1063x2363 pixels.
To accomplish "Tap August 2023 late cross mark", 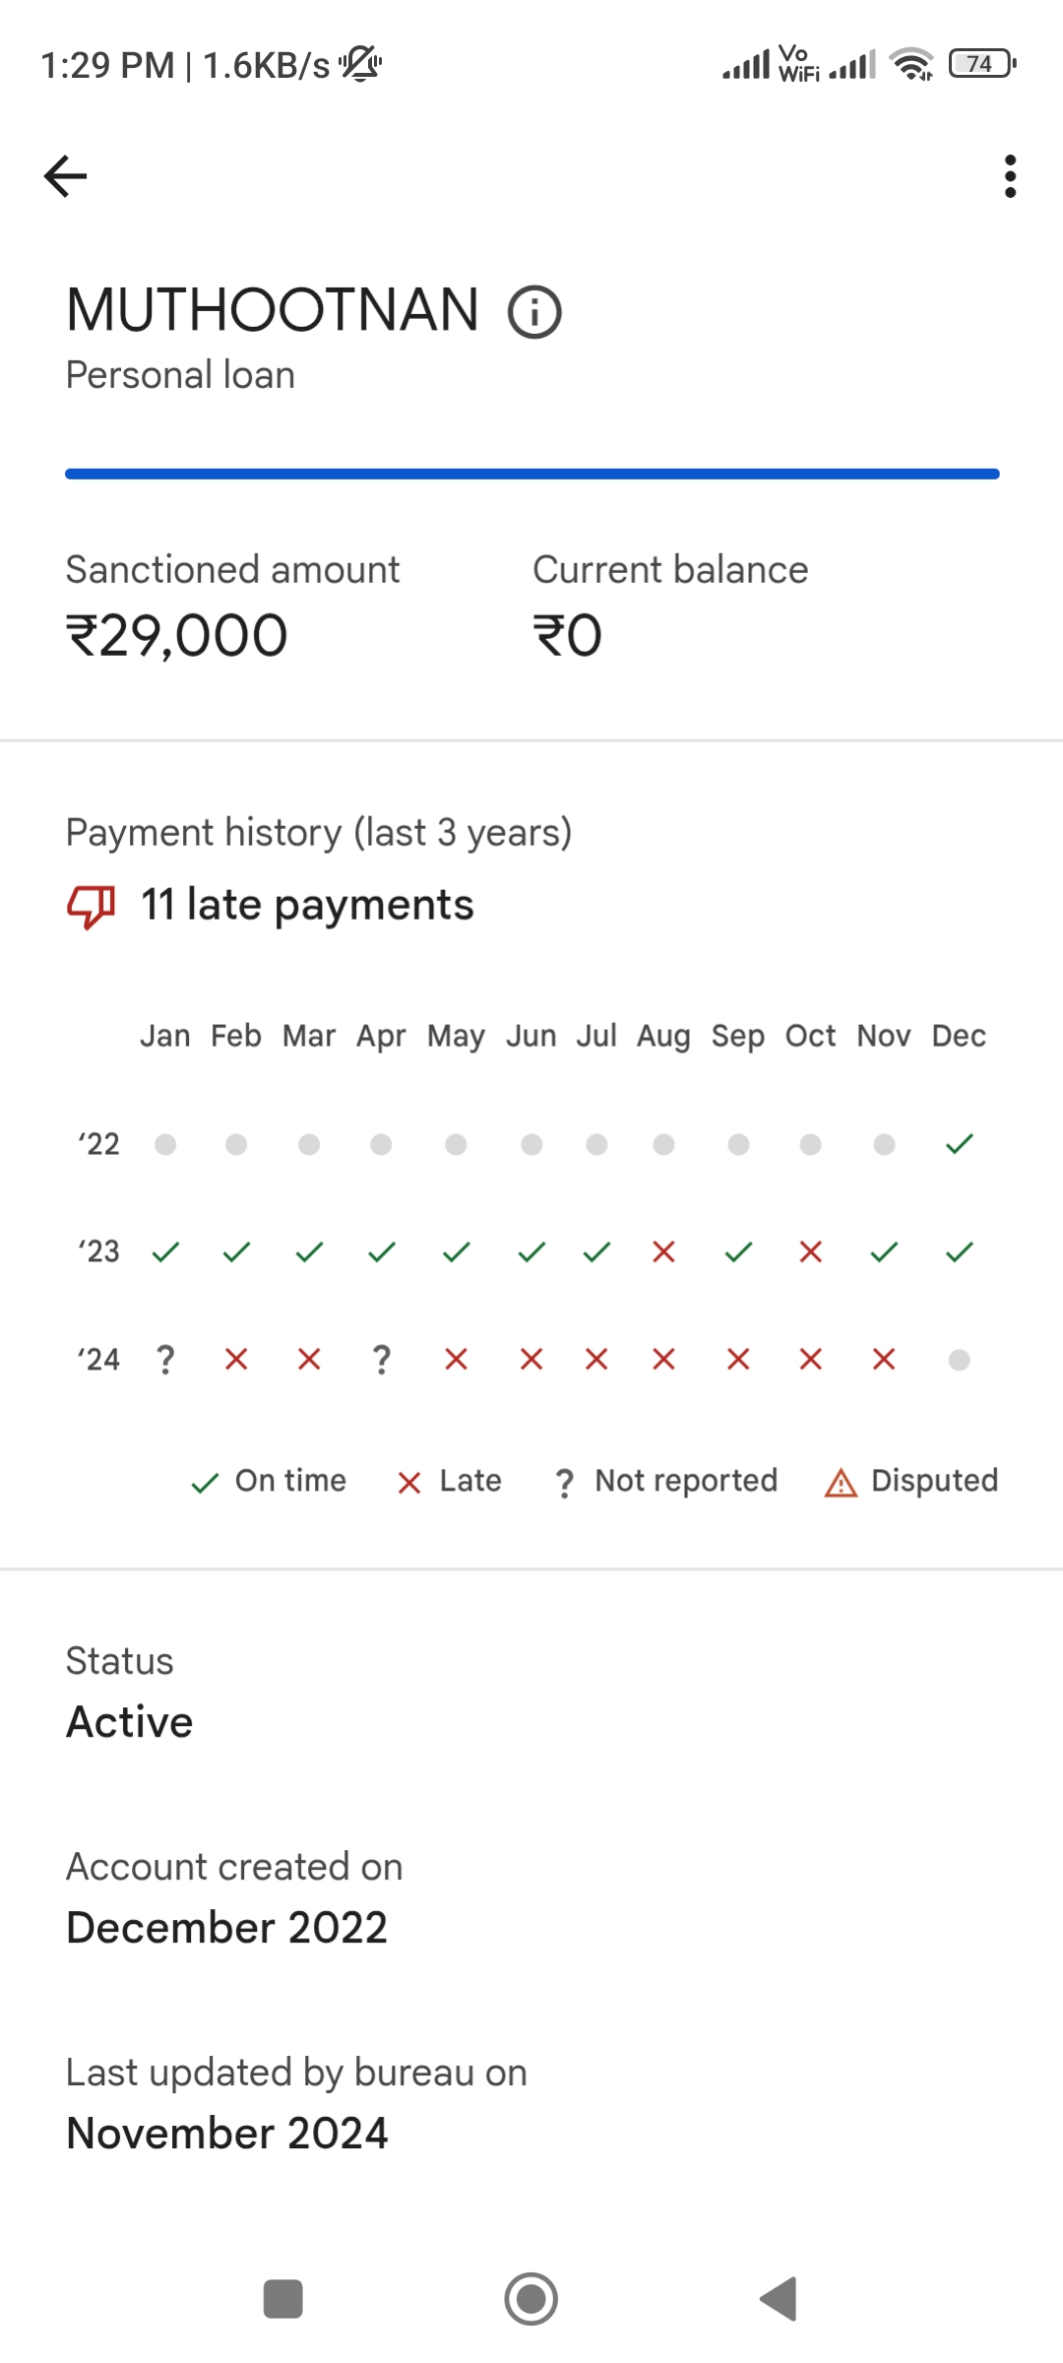I will tap(664, 1251).
